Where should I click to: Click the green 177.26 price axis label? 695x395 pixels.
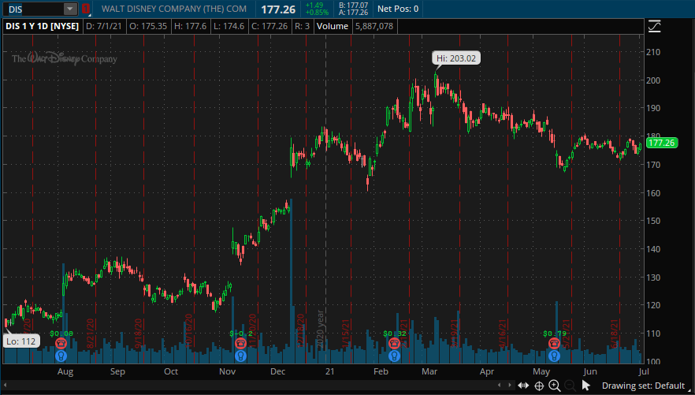pyautogui.click(x=662, y=143)
